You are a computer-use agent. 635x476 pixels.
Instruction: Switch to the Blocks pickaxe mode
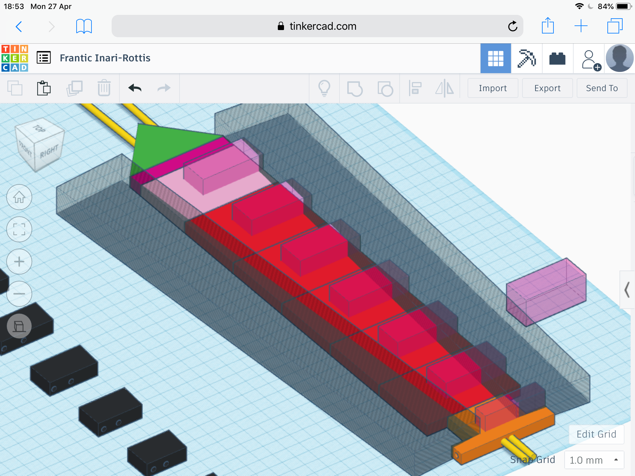pyautogui.click(x=526, y=58)
